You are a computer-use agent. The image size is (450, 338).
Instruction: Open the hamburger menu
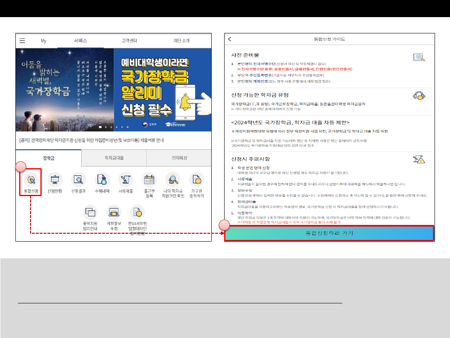[x=22, y=41]
